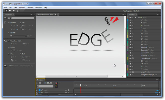Select the Text tool

(x=17, y=11)
